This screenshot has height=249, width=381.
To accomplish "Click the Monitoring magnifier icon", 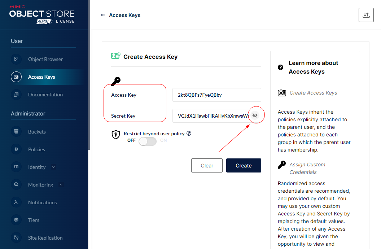I will (x=16, y=185).
